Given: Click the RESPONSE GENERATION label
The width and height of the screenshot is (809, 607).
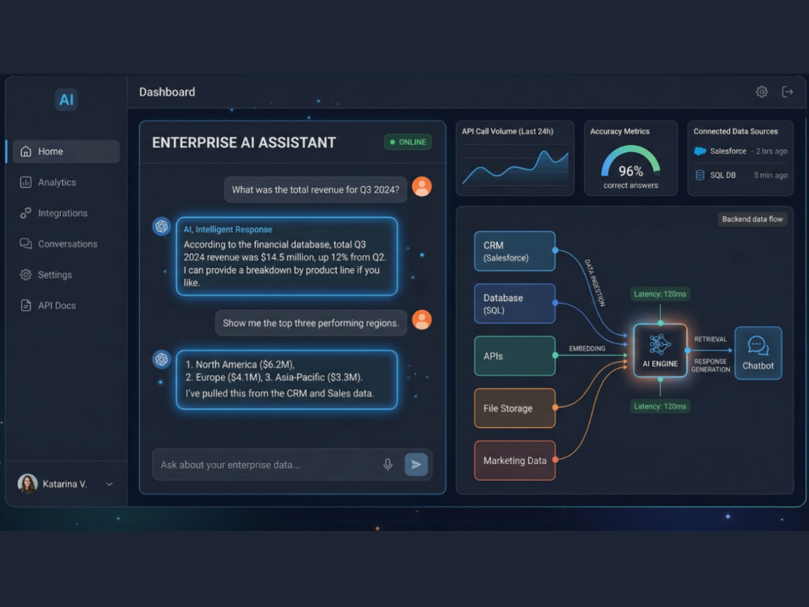Looking at the screenshot, I should tap(710, 366).
